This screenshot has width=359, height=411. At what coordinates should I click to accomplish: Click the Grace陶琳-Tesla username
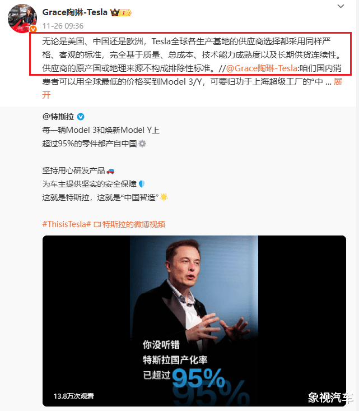pos(75,12)
